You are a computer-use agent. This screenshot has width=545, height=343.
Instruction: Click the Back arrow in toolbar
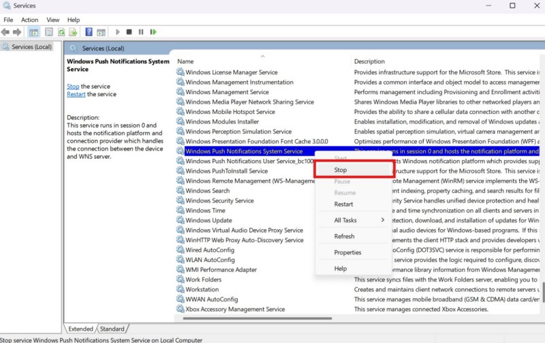pos(5,32)
